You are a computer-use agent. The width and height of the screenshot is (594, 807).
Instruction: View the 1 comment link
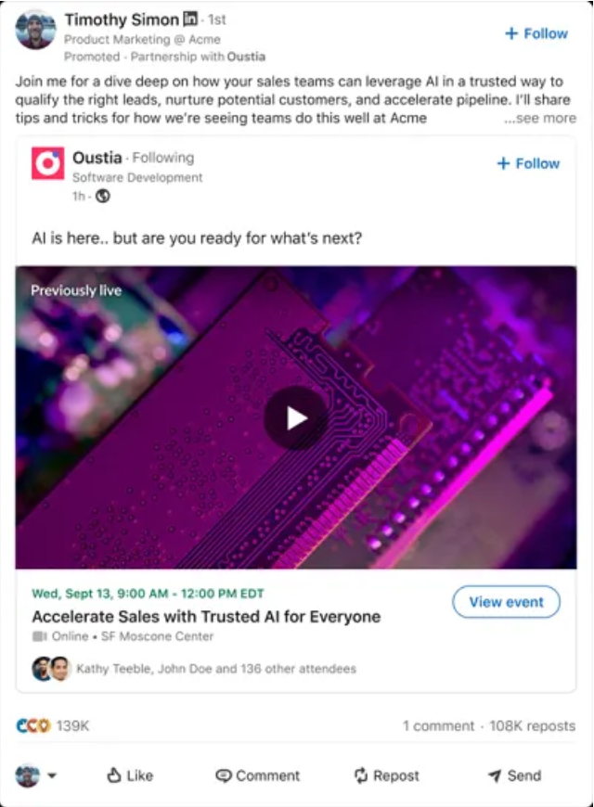pos(438,725)
